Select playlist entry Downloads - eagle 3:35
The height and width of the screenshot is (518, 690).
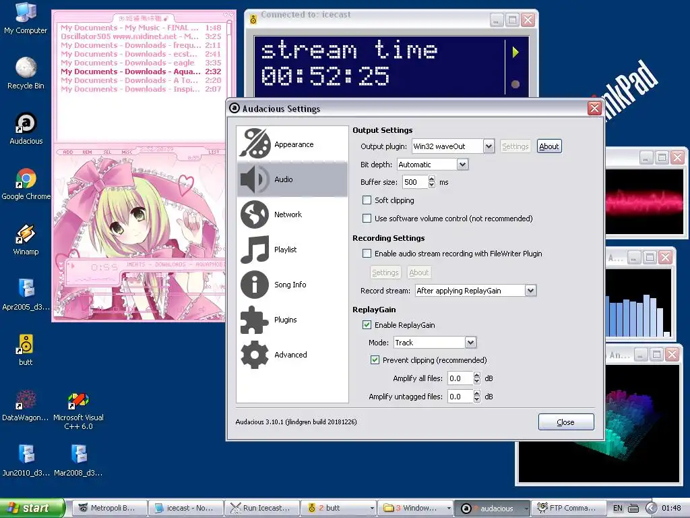pos(142,63)
